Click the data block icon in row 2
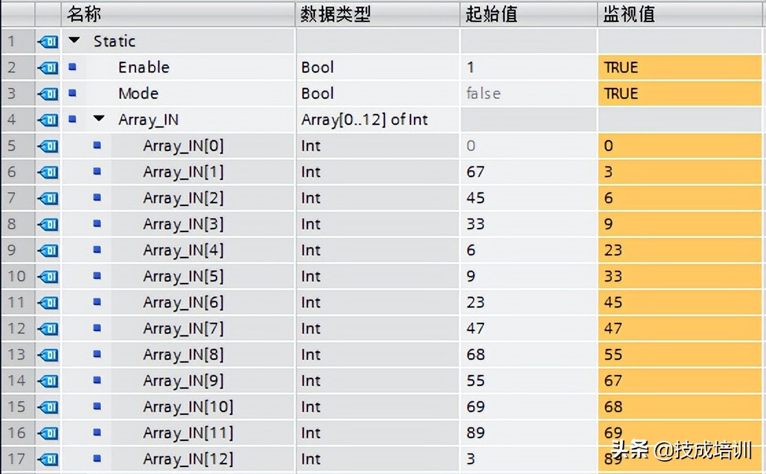 click(48, 67)
